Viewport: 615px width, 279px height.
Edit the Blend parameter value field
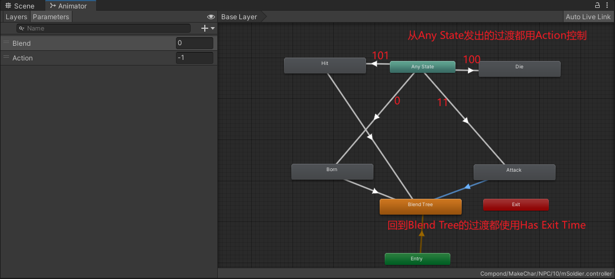coord(195,43)
